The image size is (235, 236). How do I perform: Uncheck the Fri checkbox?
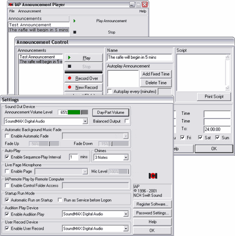coord(182,137)
